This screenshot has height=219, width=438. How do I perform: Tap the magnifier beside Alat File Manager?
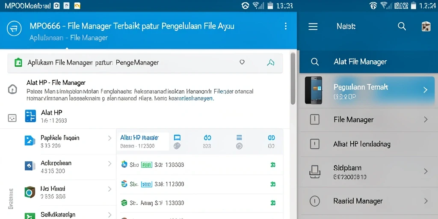(315, 62)
